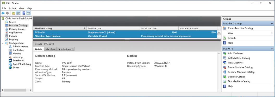The image size is (275, 97).
Task: Click the Back arrow toolbar icon
Action: coord(3,13)
